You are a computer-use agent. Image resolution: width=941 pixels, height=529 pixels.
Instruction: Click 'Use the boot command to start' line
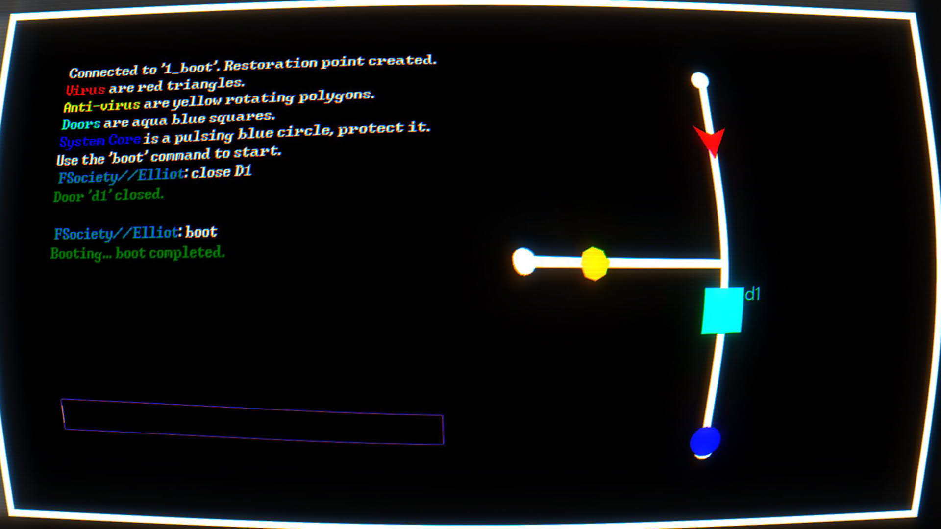click(169, 156)
